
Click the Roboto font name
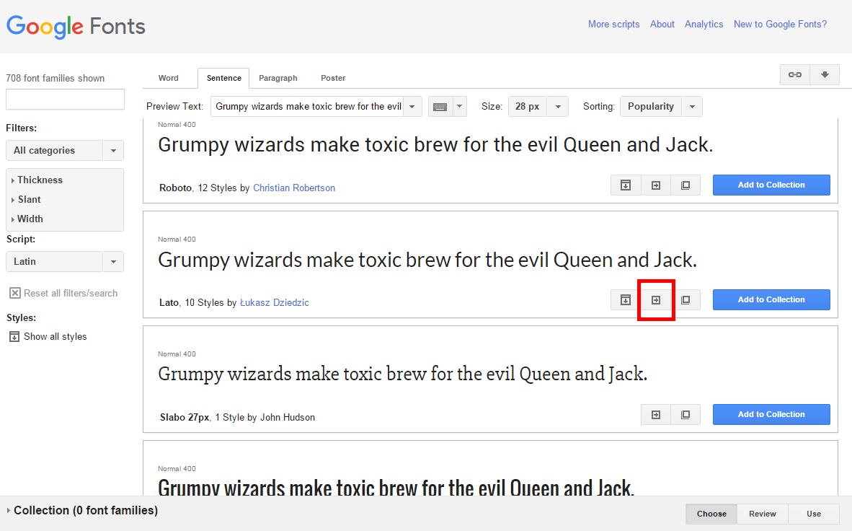[x=175, y=188]
